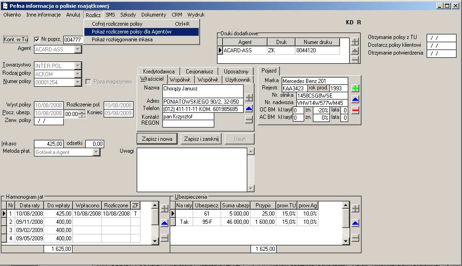Image resolution: width=462 pixels, height=266 pixels.
Task: Choose Pokaż rozliczenie polisy dla Agentów
Action: point(141,32)
